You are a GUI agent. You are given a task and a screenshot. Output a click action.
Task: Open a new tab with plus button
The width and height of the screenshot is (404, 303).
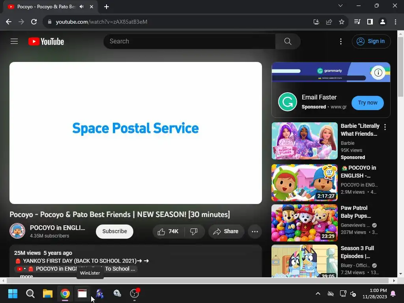click(x=107, y=7)
